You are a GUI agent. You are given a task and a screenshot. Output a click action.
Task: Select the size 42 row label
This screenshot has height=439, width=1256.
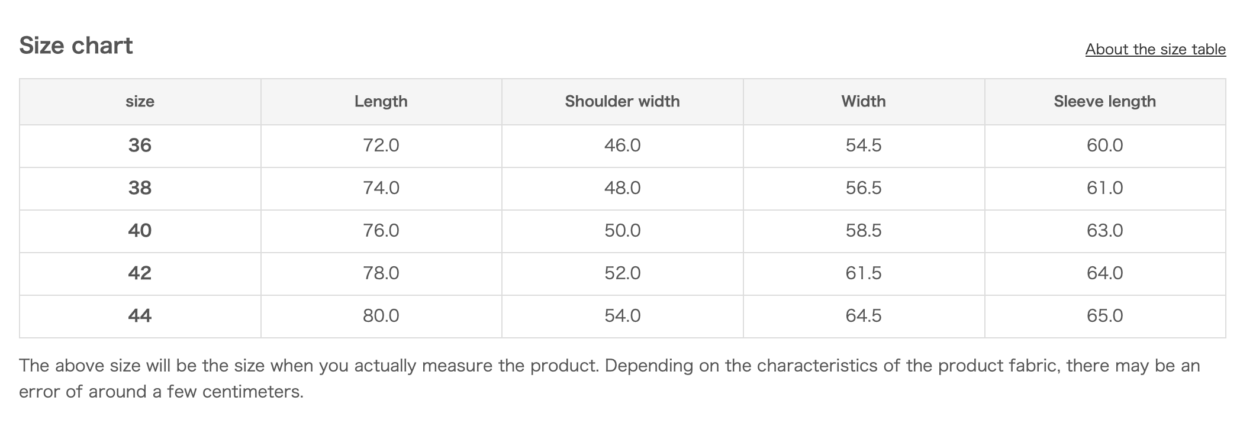tap(140, 273)
